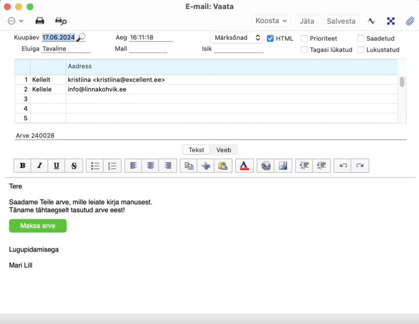
Task: Align text to the left
Action: click(133, 166)
